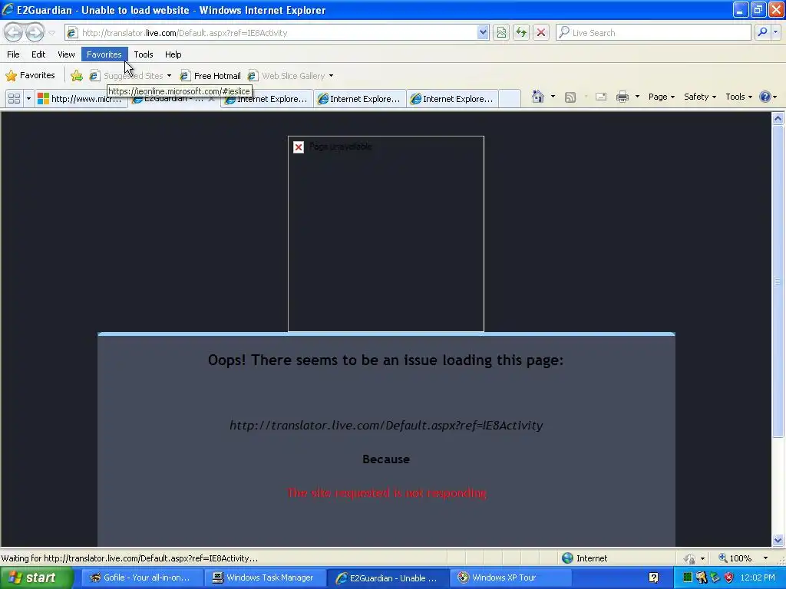Screen dimensions: 786x589
Task: Switch to the http://www.micr... tab
Action: [80, 99]
